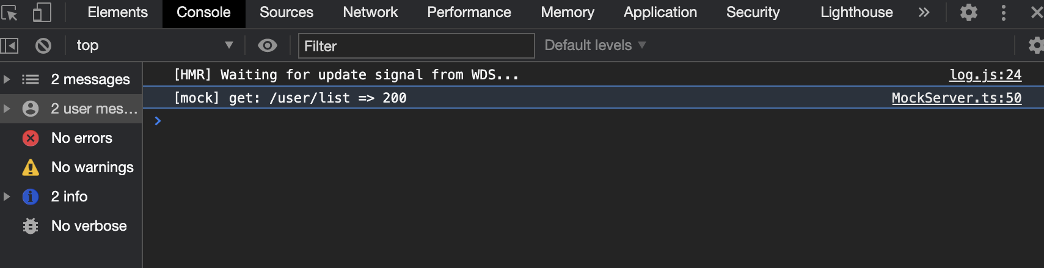Image resolution: width=1044 pixels, height=268 pixels.
Task: Open the MockServer.ts:50 source link
Action: (956, 98)
